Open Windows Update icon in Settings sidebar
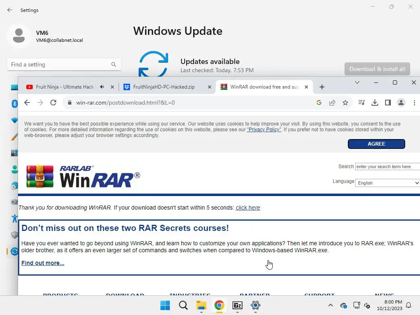Screen dimensions: 420x315 click(14, 251)
